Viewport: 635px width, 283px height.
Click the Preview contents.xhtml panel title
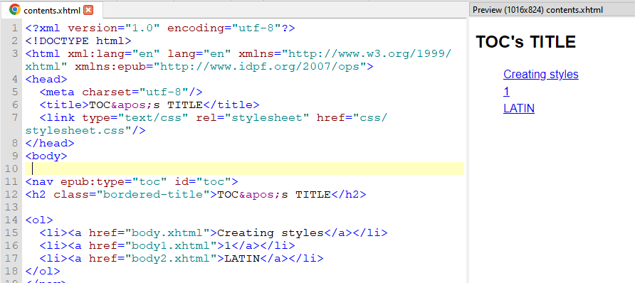pos(537,10)
